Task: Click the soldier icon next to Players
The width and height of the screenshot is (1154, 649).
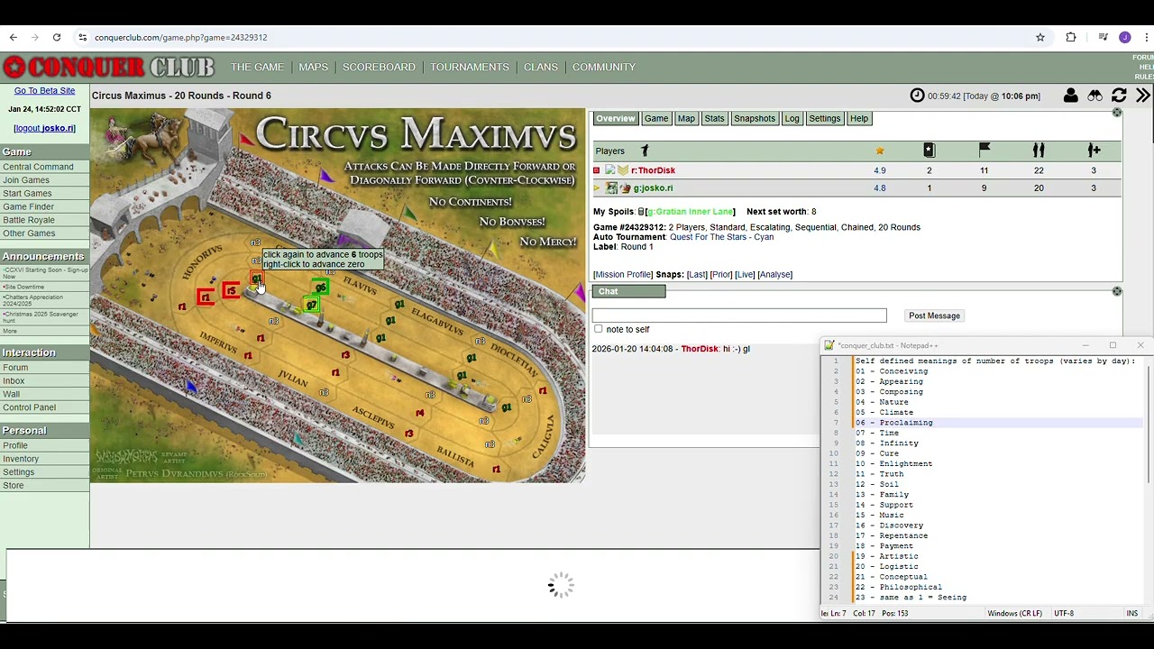Action: [645, 151]
